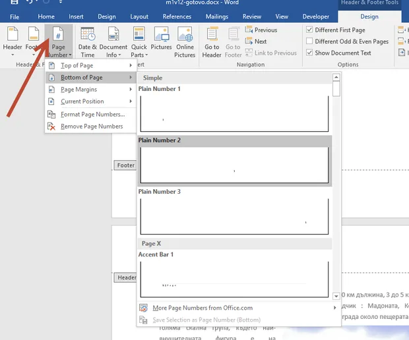The width and height of the screenshot is (409, 340).
Task: Open the File tab
Action: [x=15, y=16]
